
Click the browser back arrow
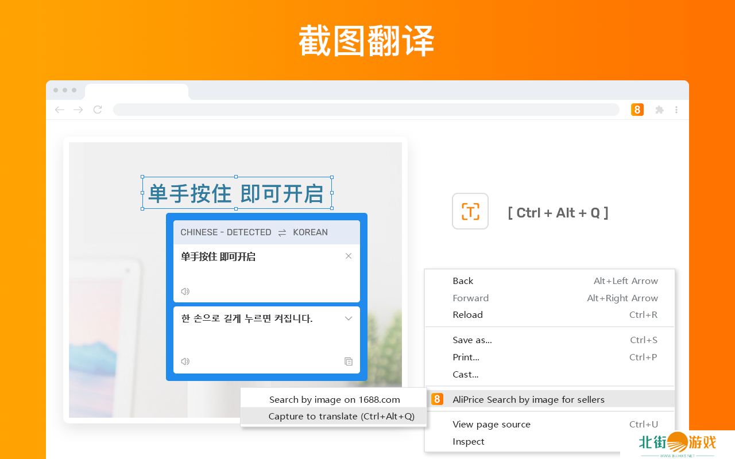pos(59,110)
